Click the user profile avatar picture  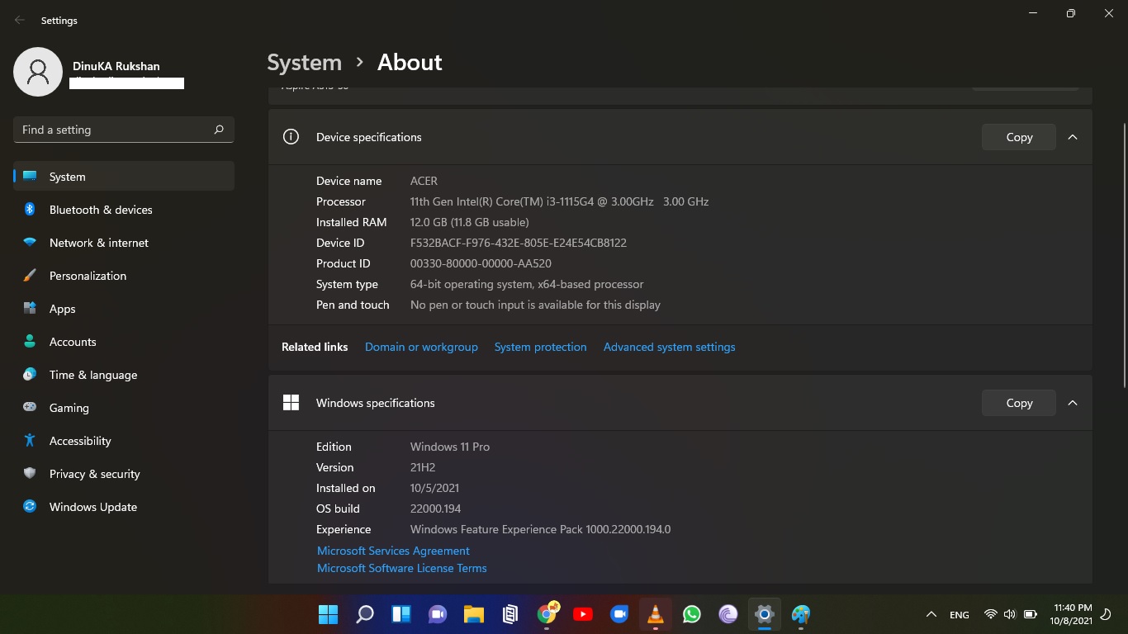pos(38,72)
